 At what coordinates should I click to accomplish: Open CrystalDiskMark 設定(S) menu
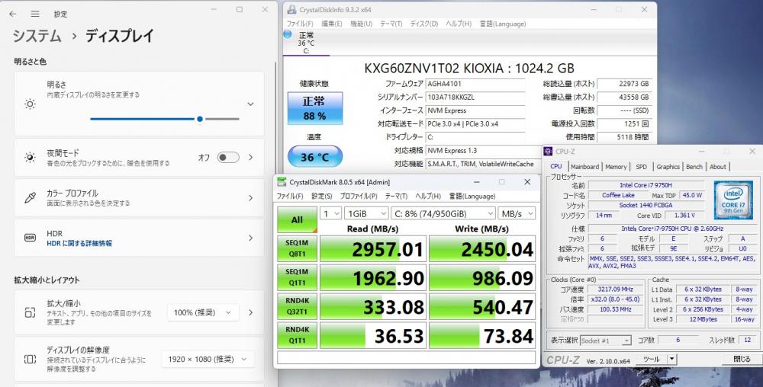322,197
